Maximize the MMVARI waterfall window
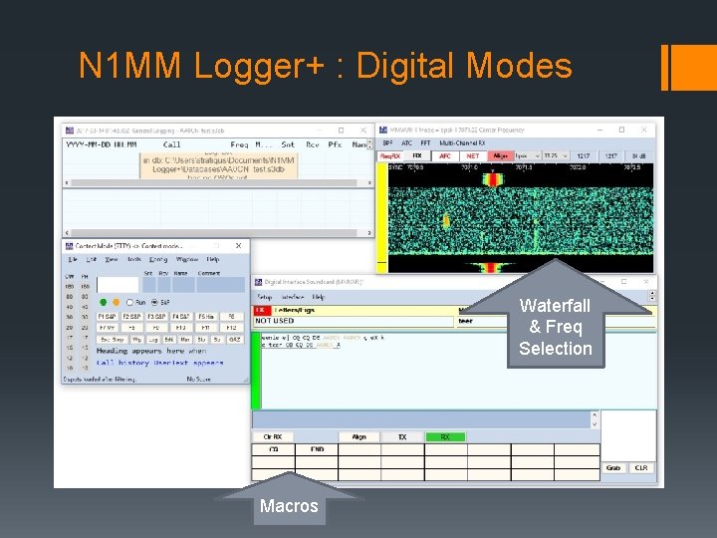This screenshot has width=717, height=538. coord(621,130)
